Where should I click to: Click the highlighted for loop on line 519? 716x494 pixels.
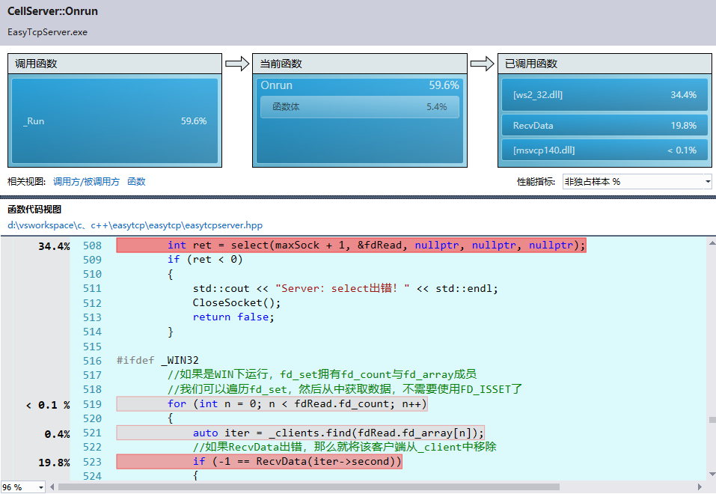tap(272, 404)
